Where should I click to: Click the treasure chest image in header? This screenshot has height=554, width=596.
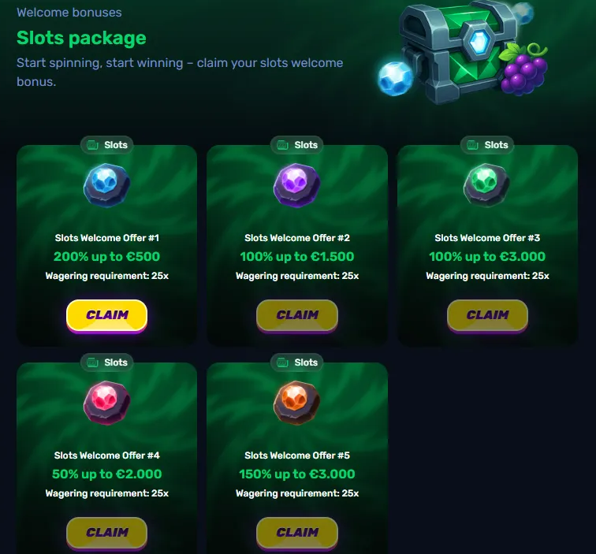pos(456,51)
